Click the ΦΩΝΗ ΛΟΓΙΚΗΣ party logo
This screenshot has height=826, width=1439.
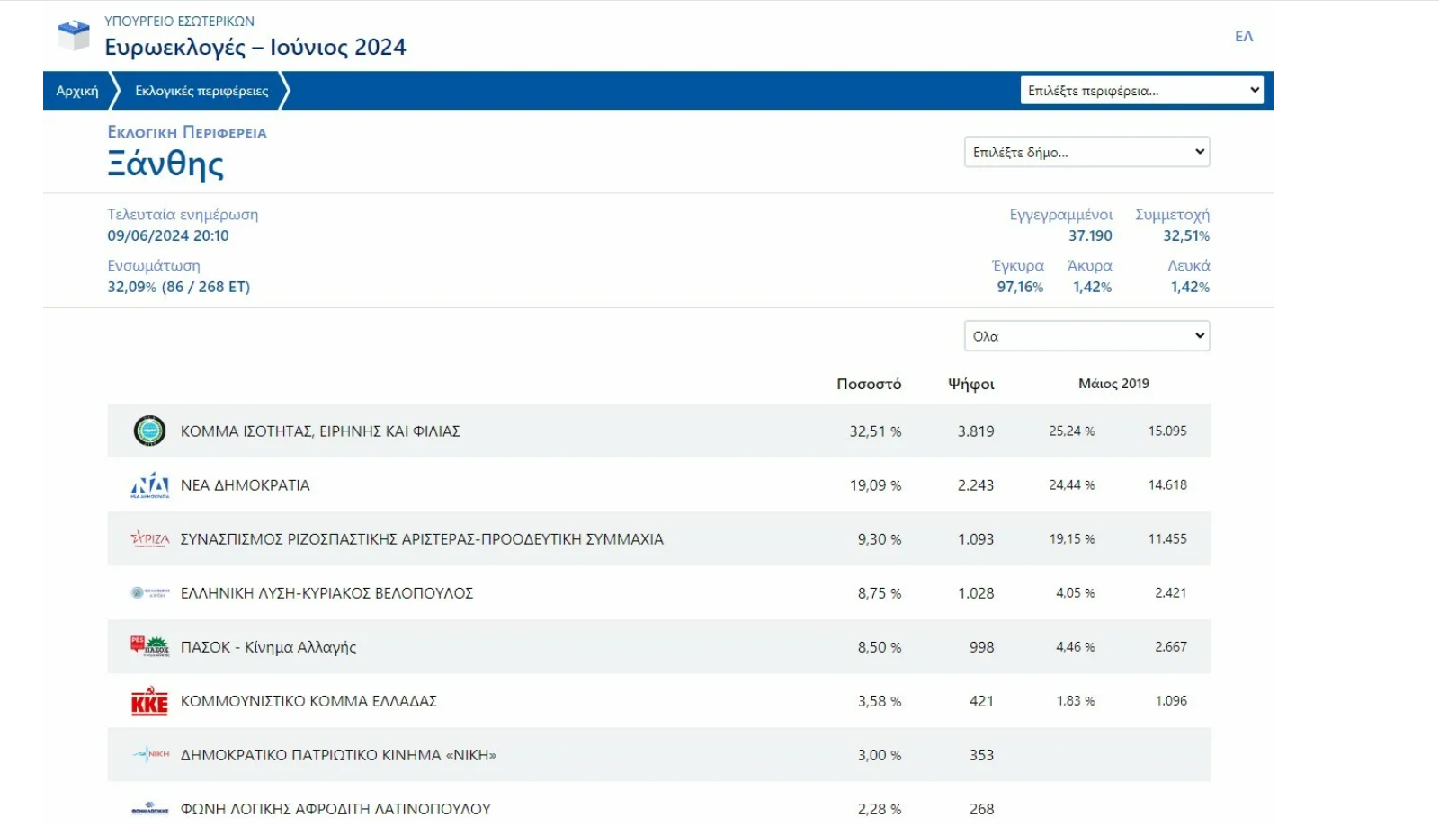pos(149,809)
